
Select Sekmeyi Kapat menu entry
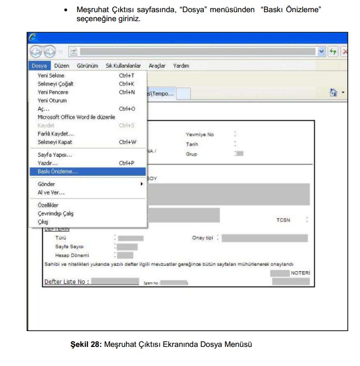click(88, 142)
